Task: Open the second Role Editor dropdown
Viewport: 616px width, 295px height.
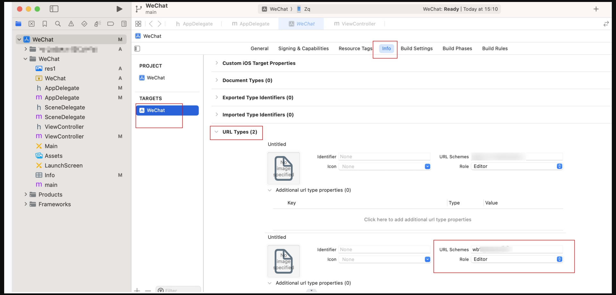Action: (517, 259)
